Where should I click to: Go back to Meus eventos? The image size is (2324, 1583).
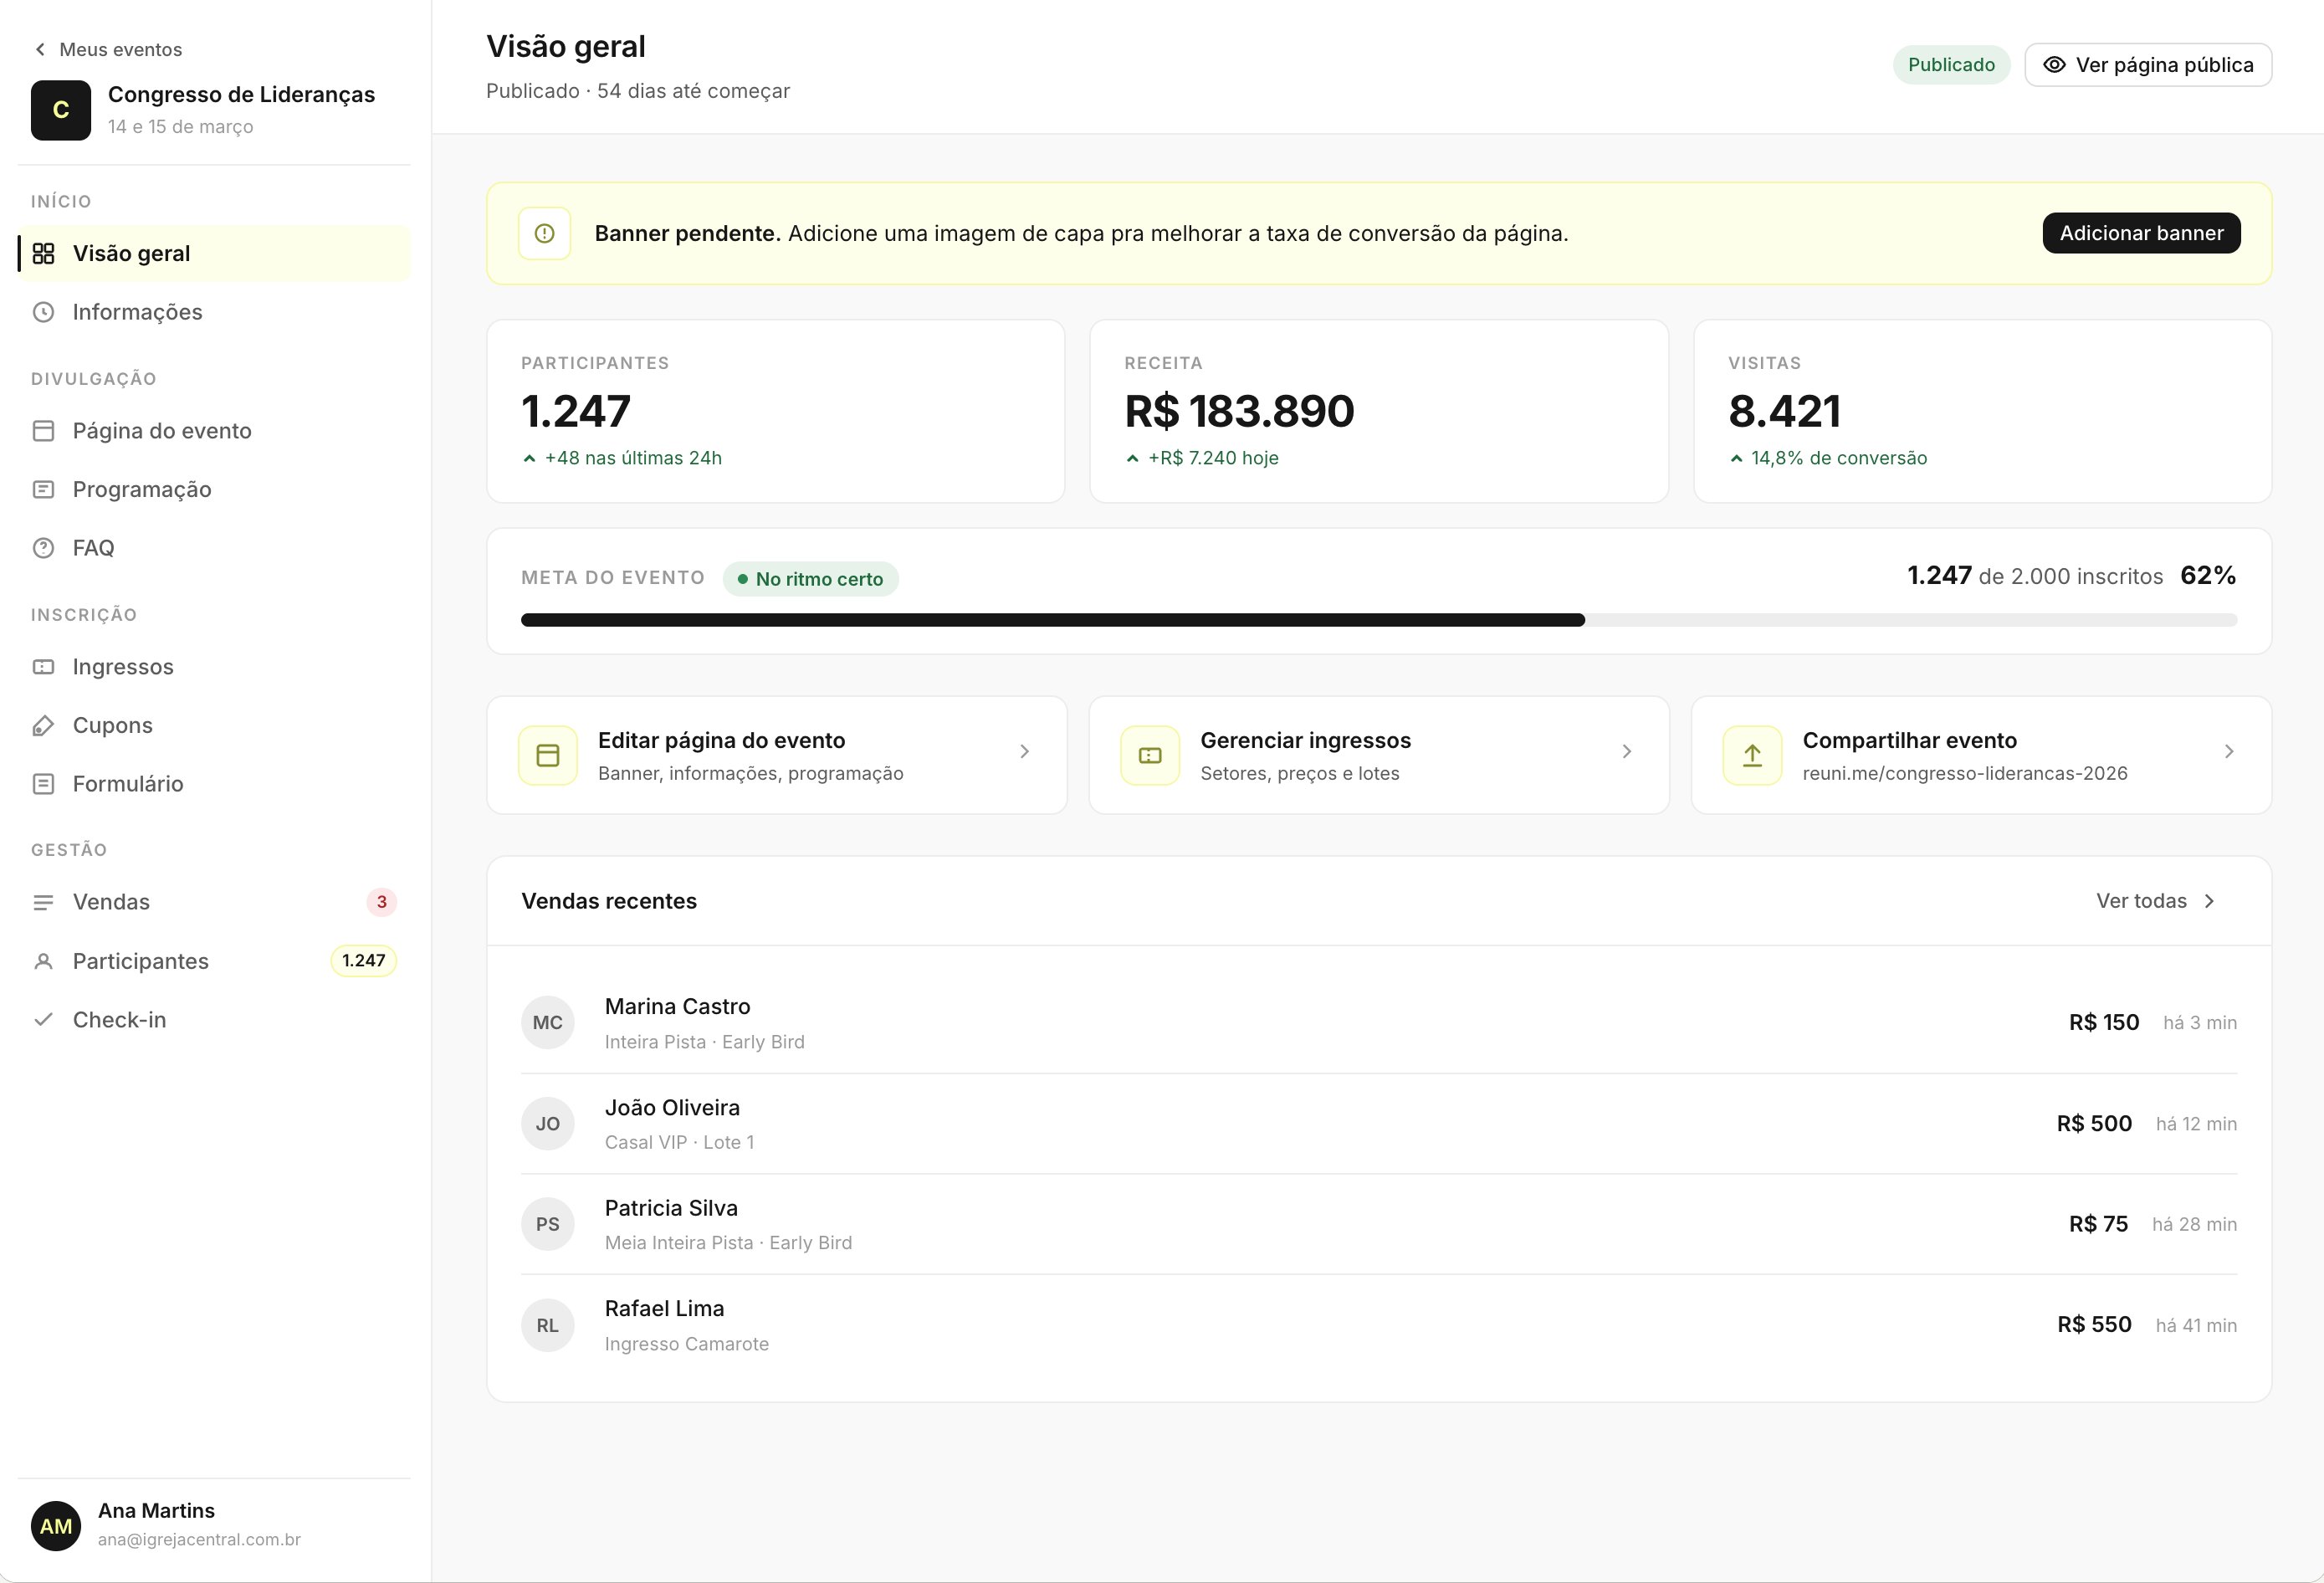pos(108,49)
